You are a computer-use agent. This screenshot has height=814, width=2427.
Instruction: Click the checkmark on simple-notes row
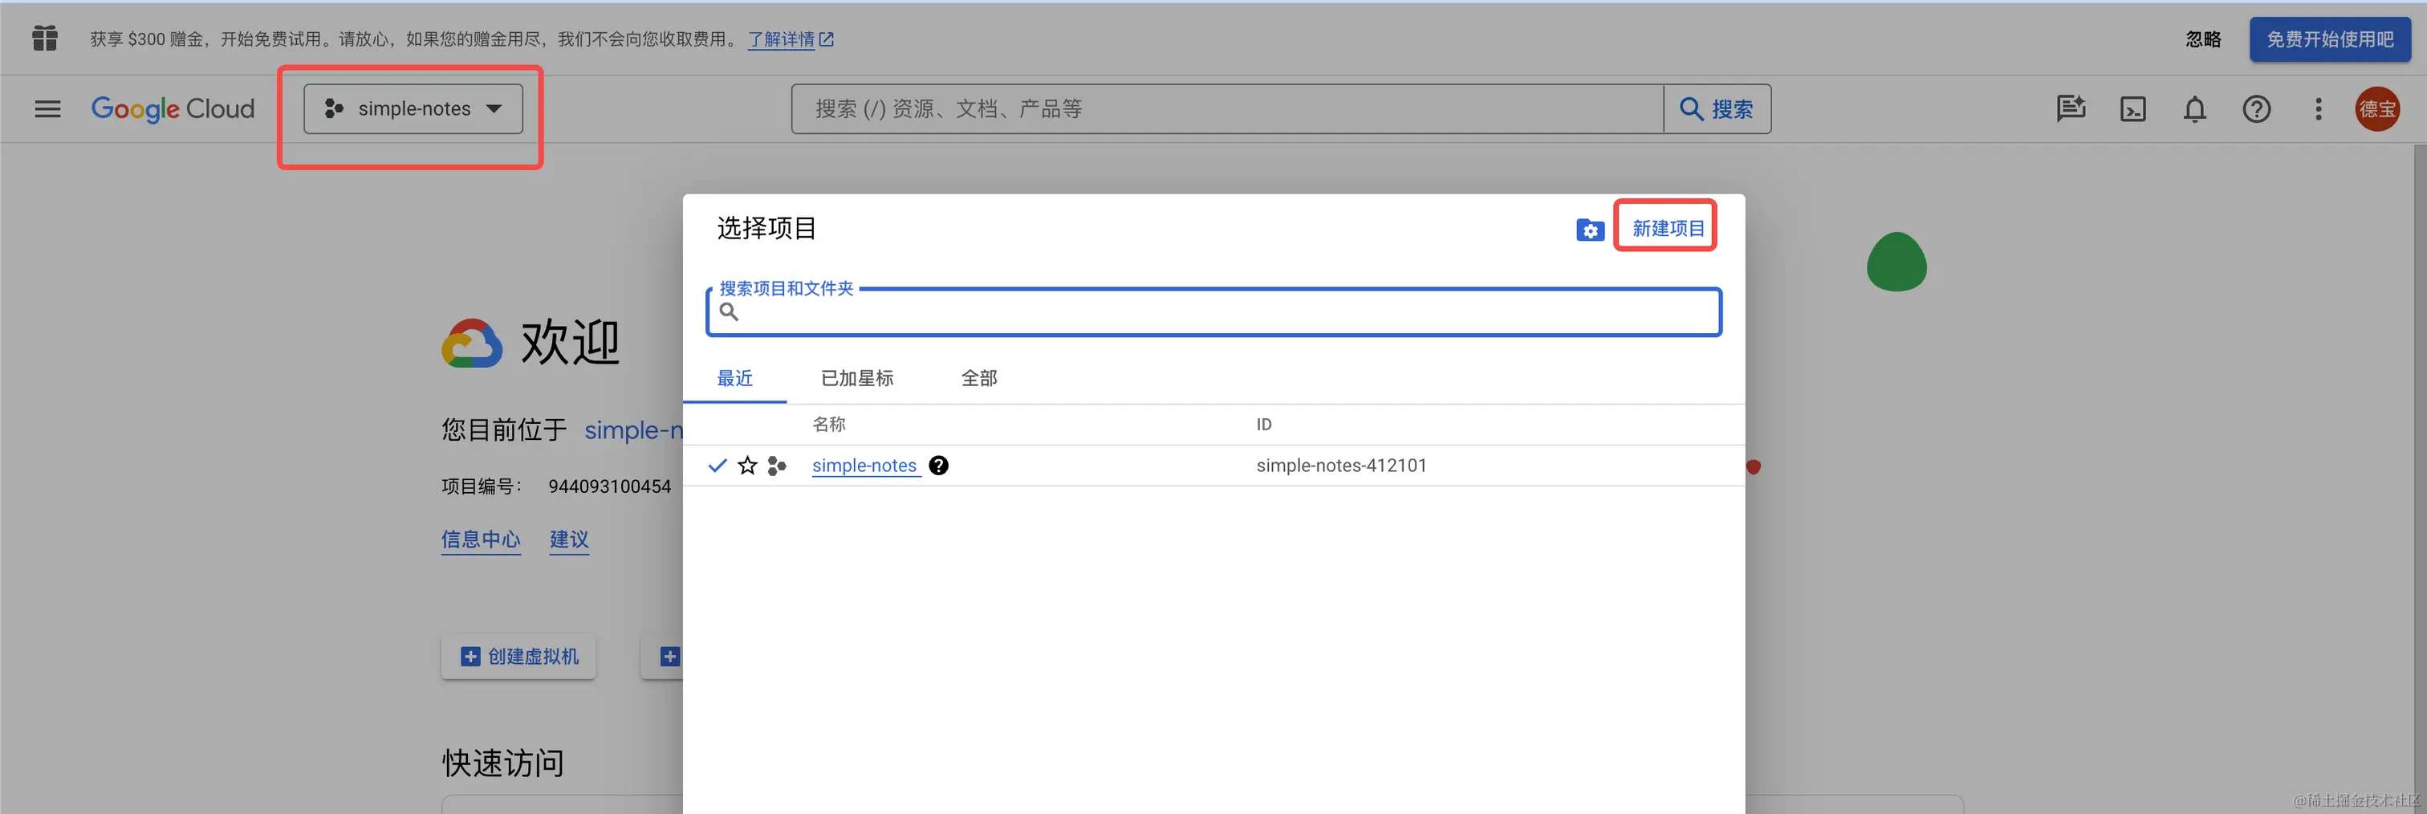coord(717,466)
